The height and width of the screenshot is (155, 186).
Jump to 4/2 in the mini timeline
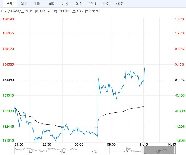pos(30,152)
